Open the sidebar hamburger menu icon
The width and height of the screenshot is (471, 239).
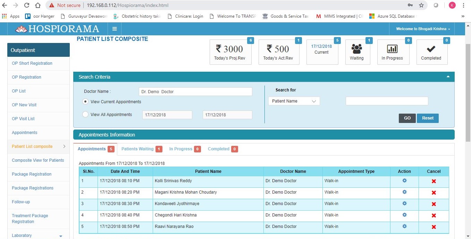tap(115, 29)
